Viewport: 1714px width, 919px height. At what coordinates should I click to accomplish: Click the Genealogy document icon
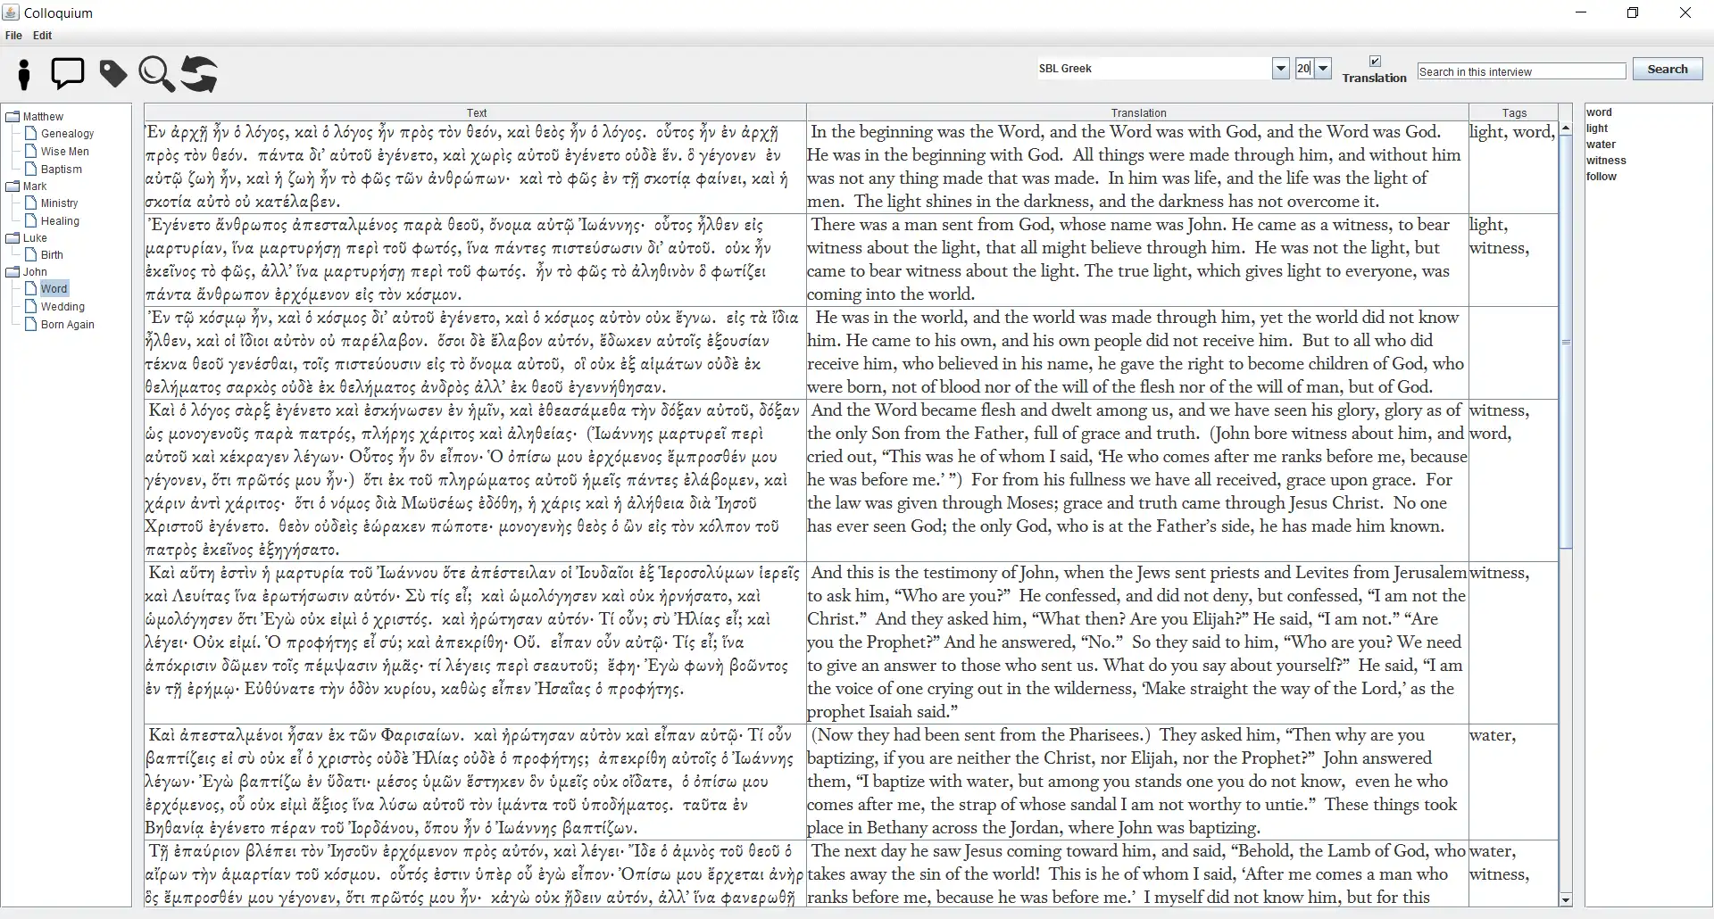click(x=30, y=134)
